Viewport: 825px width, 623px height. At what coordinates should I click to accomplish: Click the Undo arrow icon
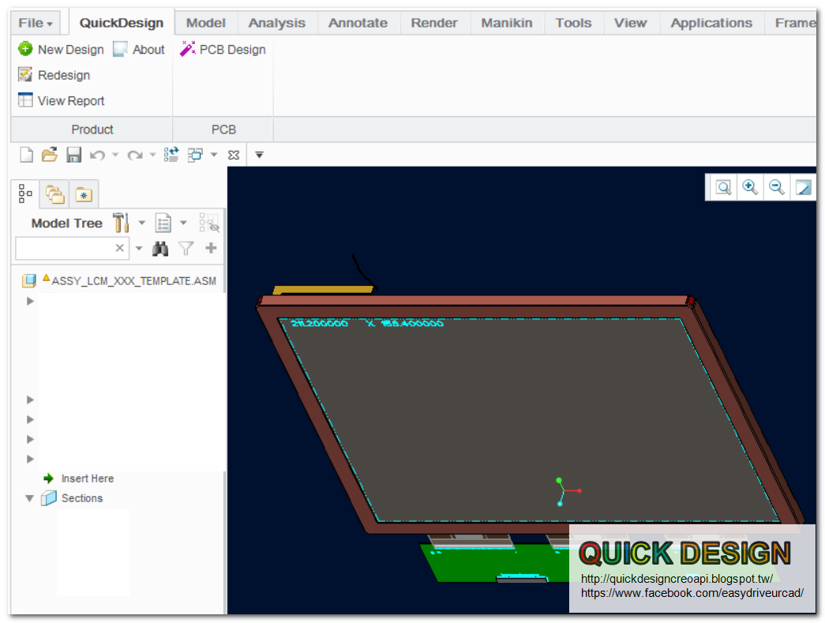97,154
